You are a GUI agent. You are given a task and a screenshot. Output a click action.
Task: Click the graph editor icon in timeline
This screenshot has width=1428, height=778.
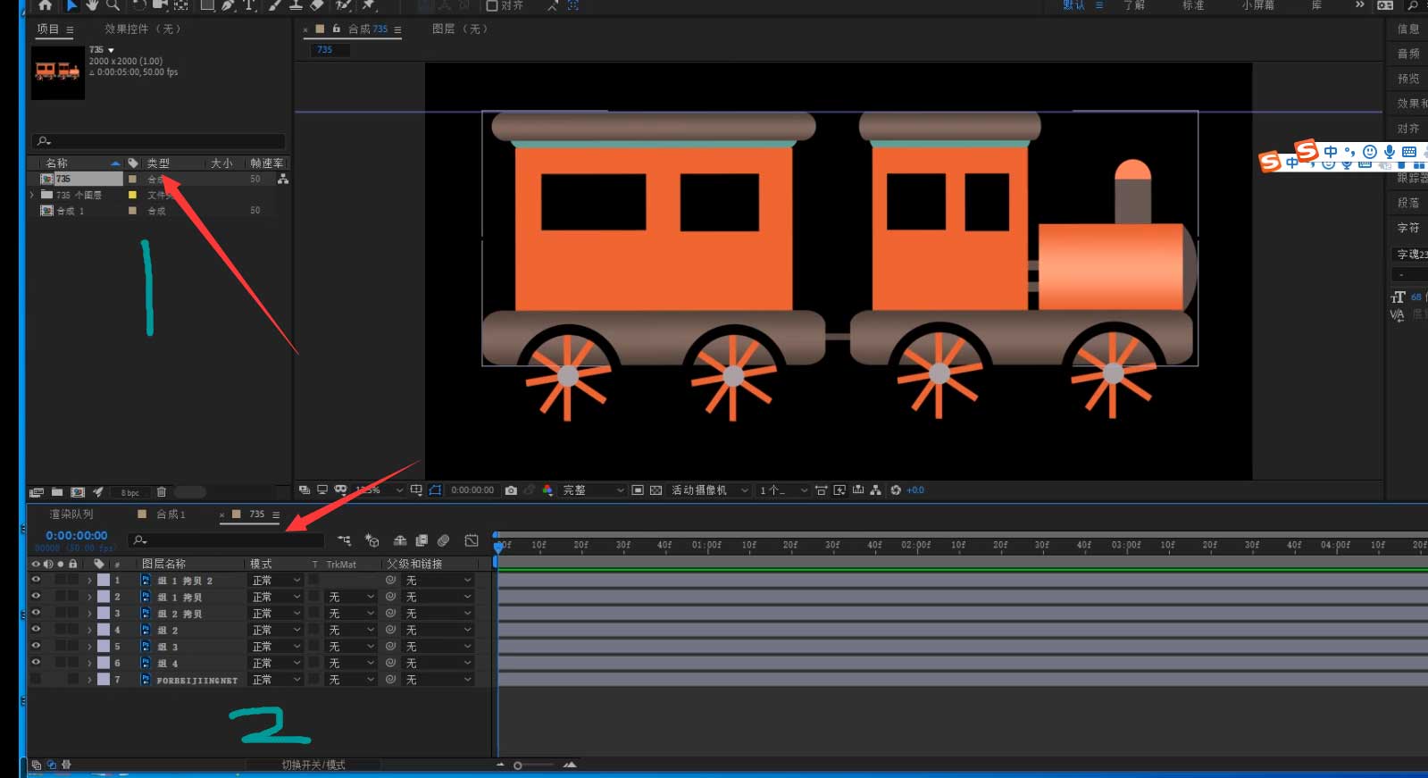pos(472,540)
